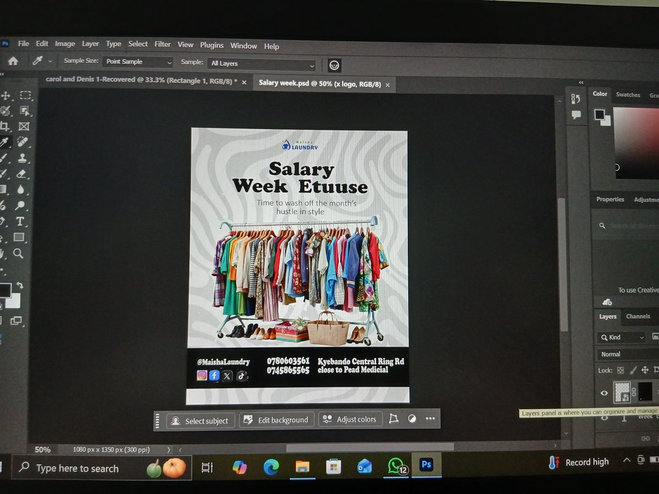This screenshot has width=659, height=494.
Task: Open more options in contextual task bar
Action: point(430,418)
